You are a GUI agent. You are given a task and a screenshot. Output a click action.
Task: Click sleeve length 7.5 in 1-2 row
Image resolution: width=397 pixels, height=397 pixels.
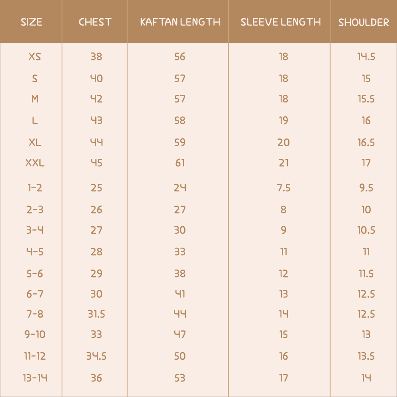pyautogui.click(x=283, y=188)
